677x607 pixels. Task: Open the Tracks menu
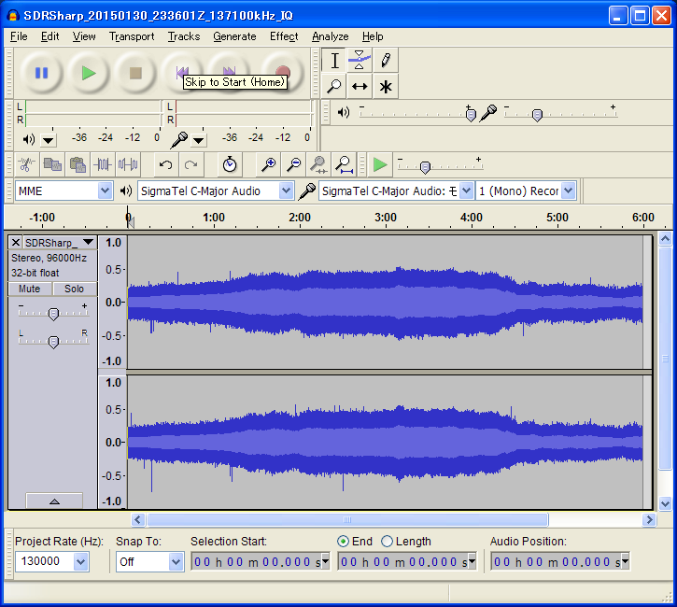point(184,36)
